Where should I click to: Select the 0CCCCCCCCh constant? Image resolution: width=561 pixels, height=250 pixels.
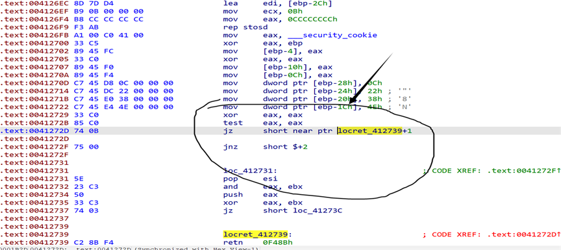[313, 19]
